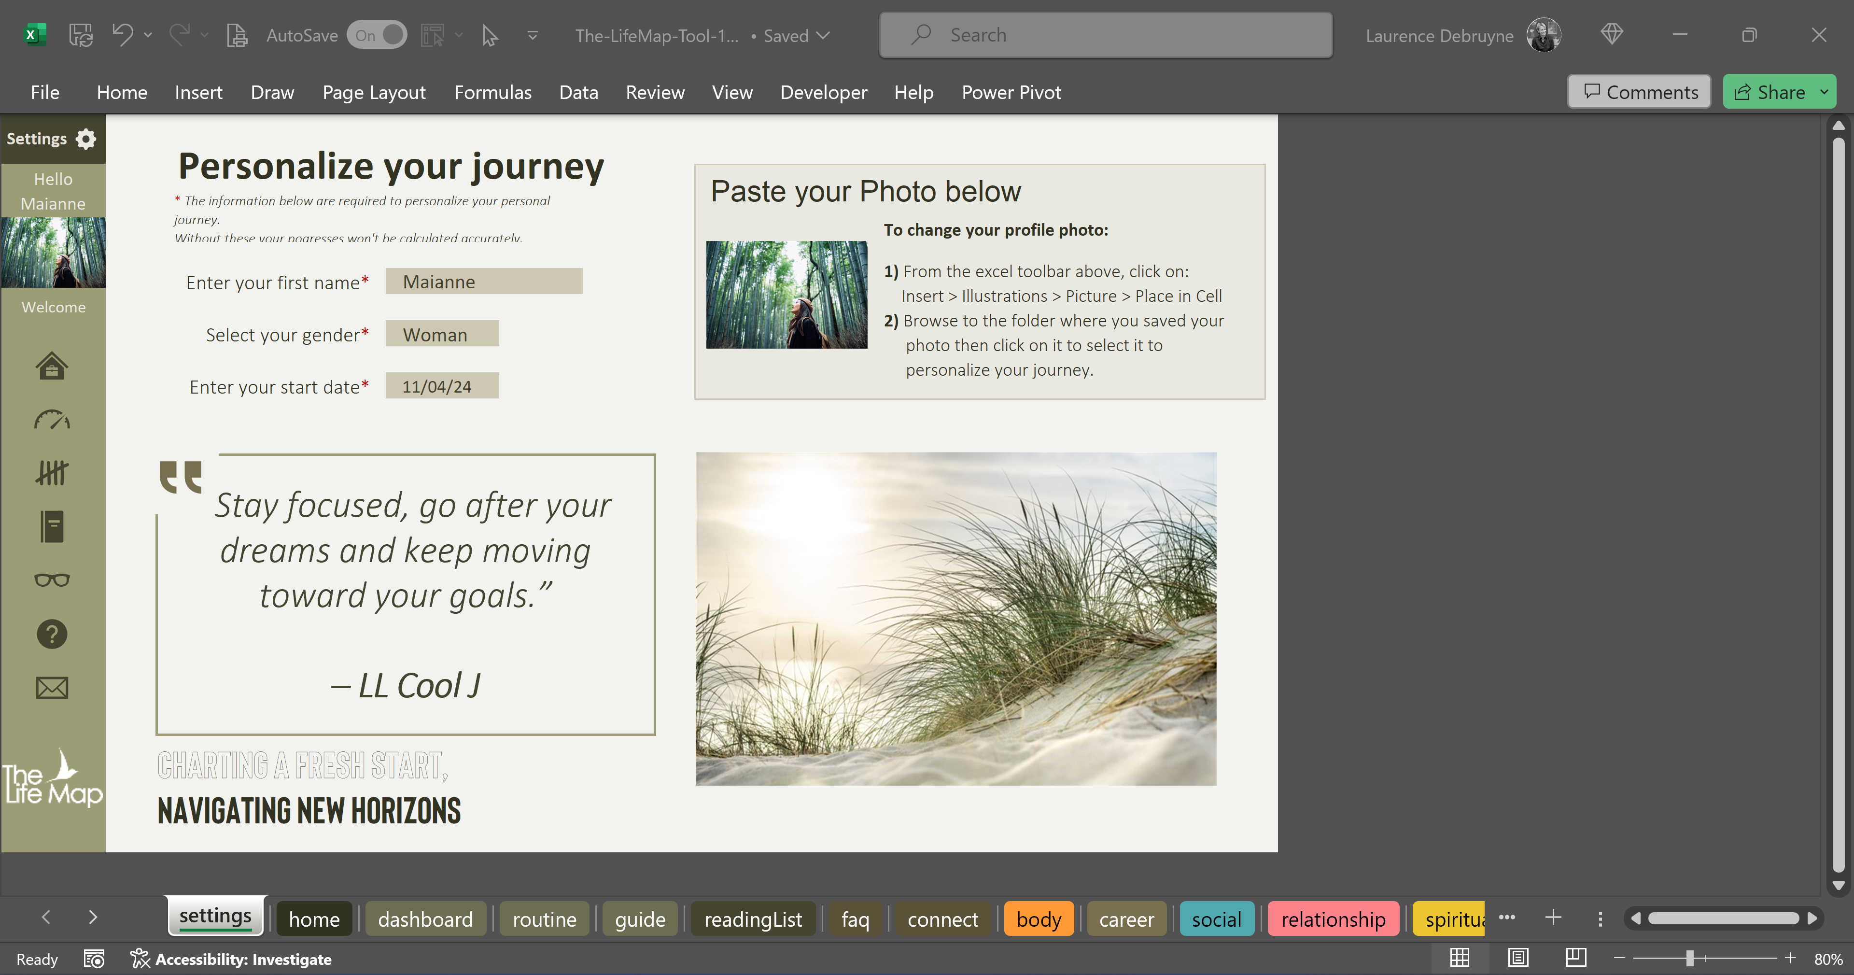Click the Life Map logo in sidebar

[53, 777]
